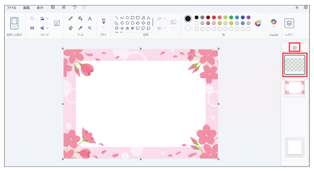314x171 pixels.
Task: Select the large white Color 2 circle
Action: click(188, 28)
